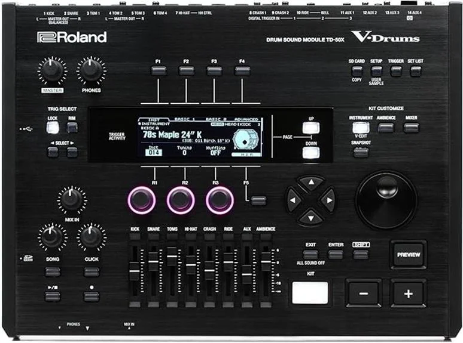This screenshot has width=463, height=343.
Task: Click the R3 rotary knob
Action: pyautogui.click(x=220, y=200)
